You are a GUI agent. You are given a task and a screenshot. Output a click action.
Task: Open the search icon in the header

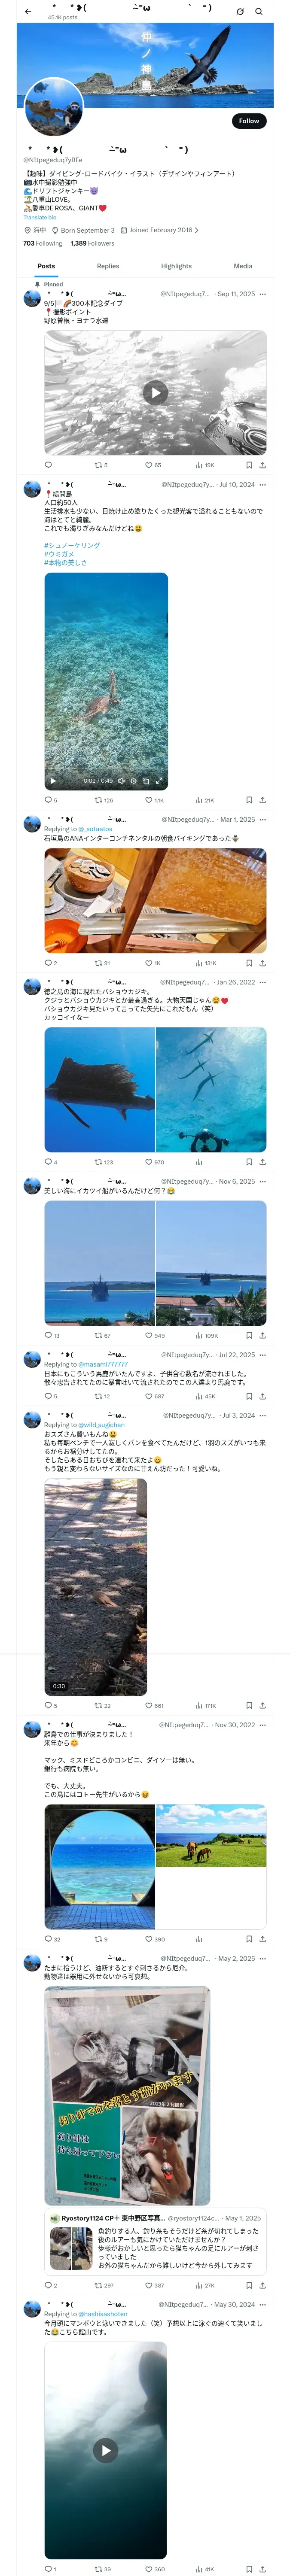[259, 12]
